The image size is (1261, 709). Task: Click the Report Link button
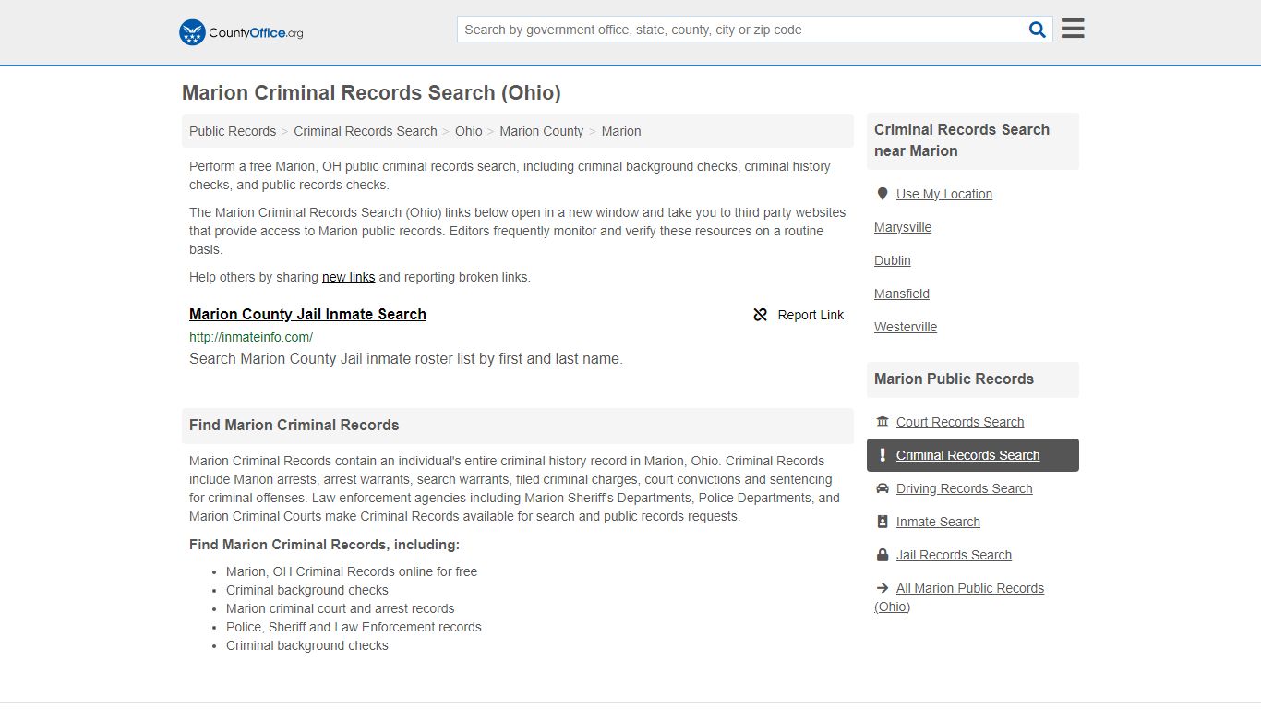(799, 315)
